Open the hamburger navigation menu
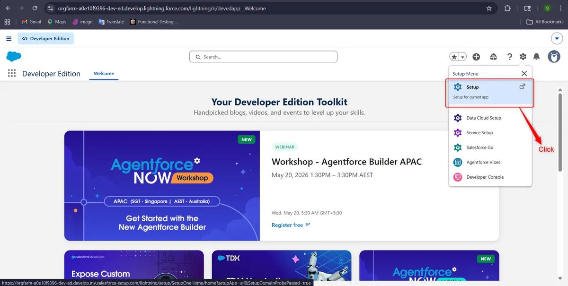 9,39
